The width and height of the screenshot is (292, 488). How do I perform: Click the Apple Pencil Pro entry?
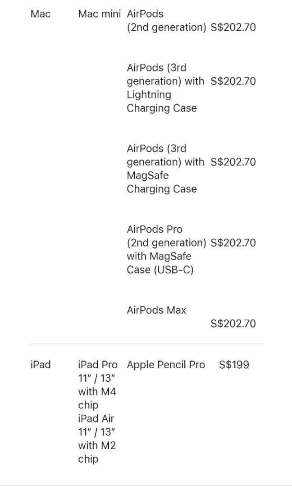click(x=166, y=365)
